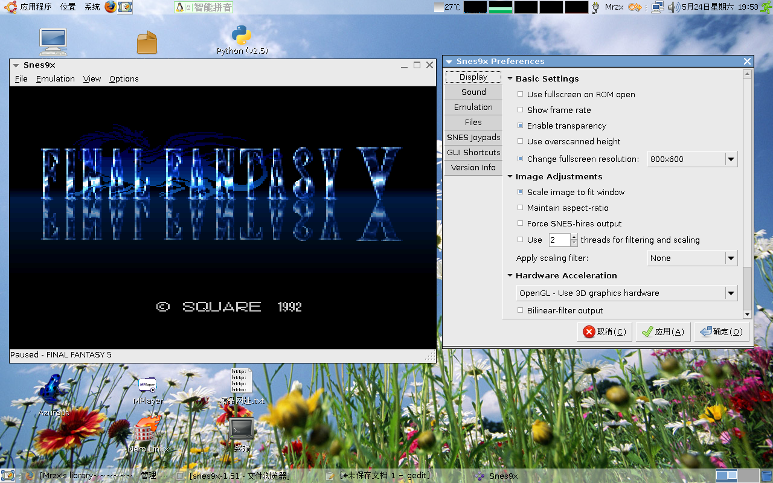Open the File menu in Snes9x
Screen dimensions: 773x483
(21, 78)
